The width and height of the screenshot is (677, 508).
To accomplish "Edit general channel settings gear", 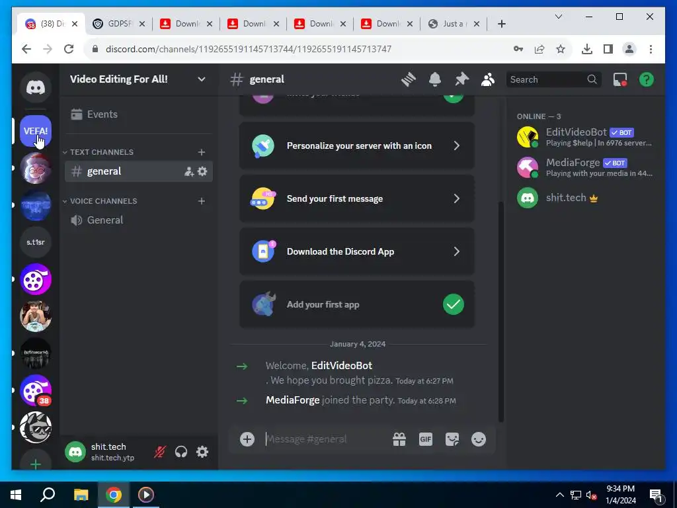I will [202, 171].
